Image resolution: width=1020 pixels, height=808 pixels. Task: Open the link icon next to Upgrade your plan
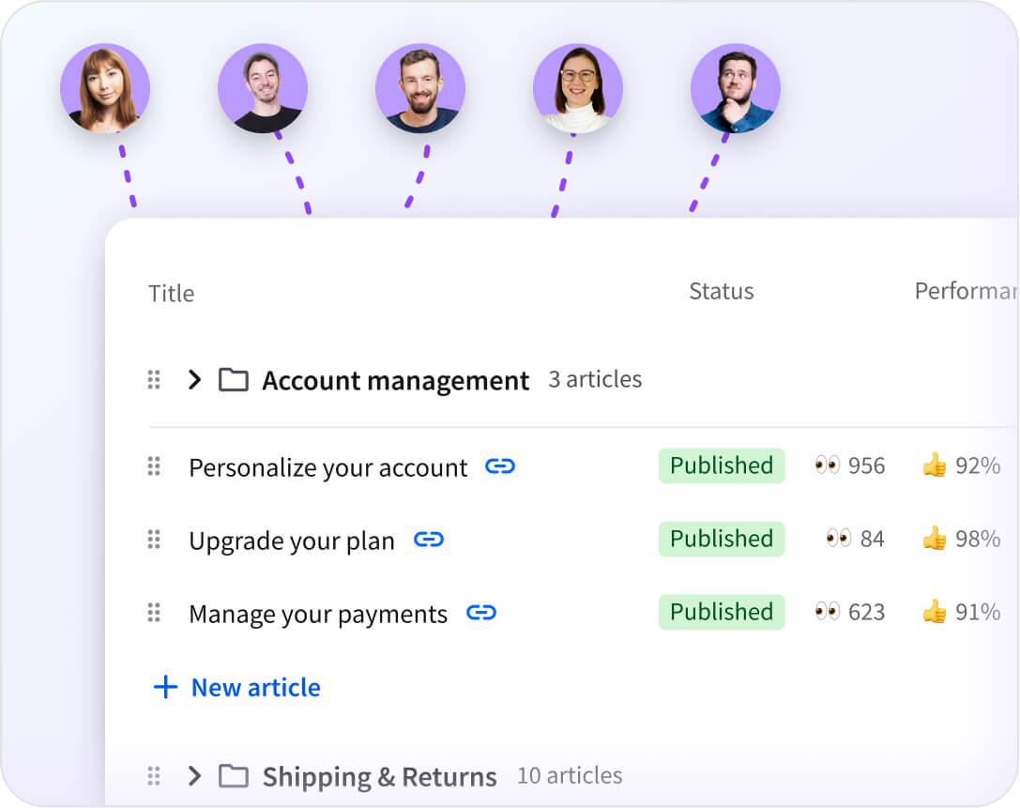pos(428,540)
